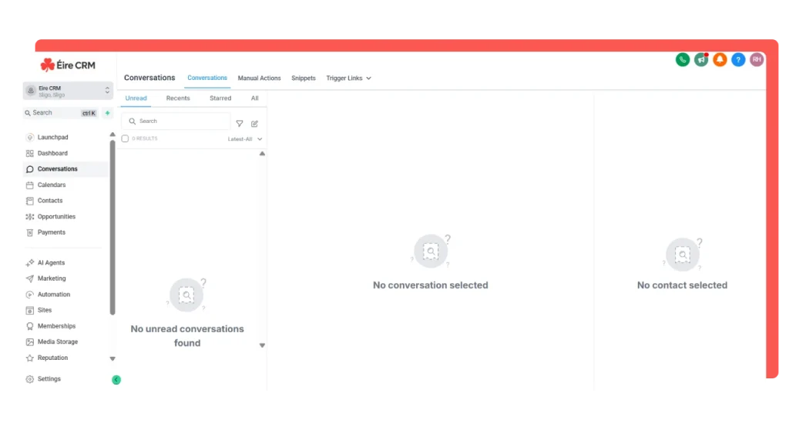Click the blue help question mark icon
Viewport: 789px width, 443px height.
[x=738, y=60]
